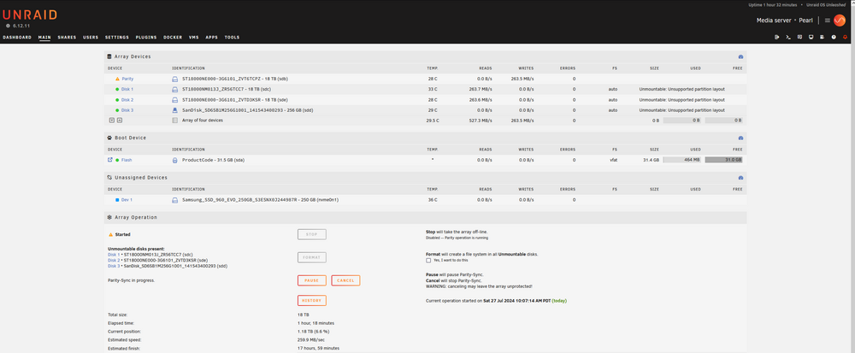The image size is (855, 353).
Task: Click the info monitor icon in header toolbar
Action: click(x=811, y=37)
